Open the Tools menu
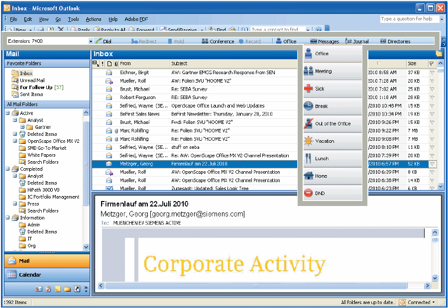Screen dimensions: 448x308 73,19
